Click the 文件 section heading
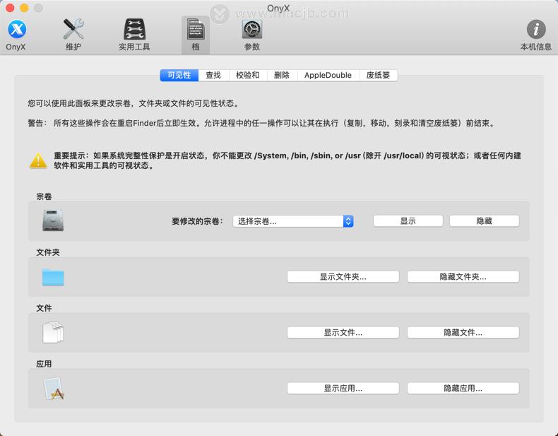Image resolution: width=558 pixels, height=436 pixels. tap(44, 308)
